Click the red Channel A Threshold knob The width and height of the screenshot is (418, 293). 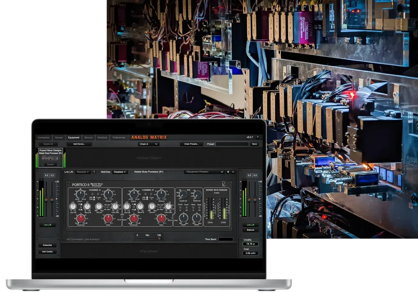point(80,219)
